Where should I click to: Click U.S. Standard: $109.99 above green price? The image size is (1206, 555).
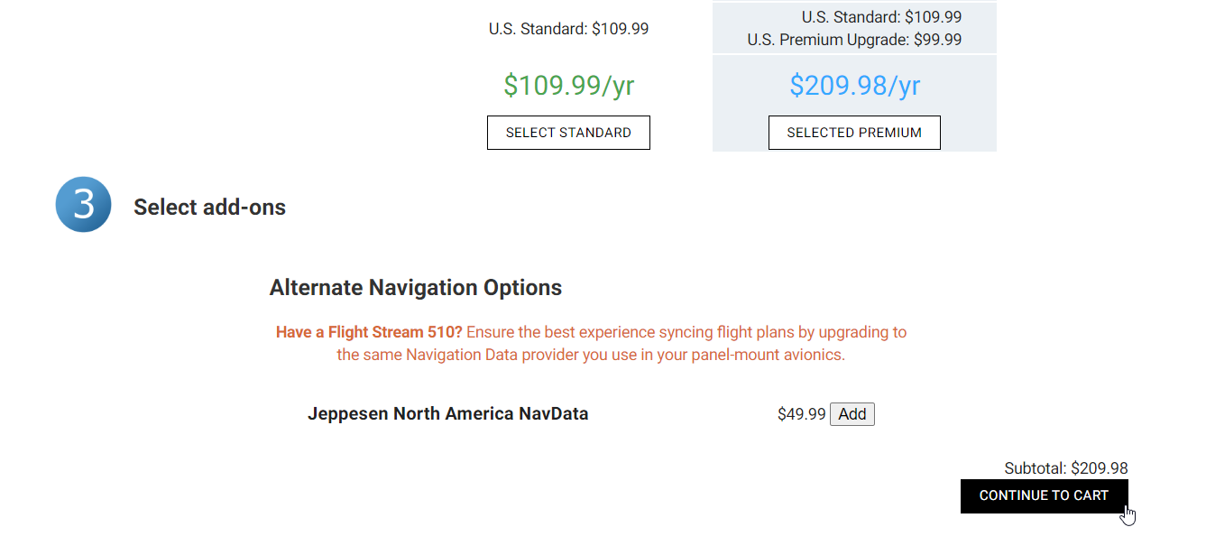(x=568, y=29)
